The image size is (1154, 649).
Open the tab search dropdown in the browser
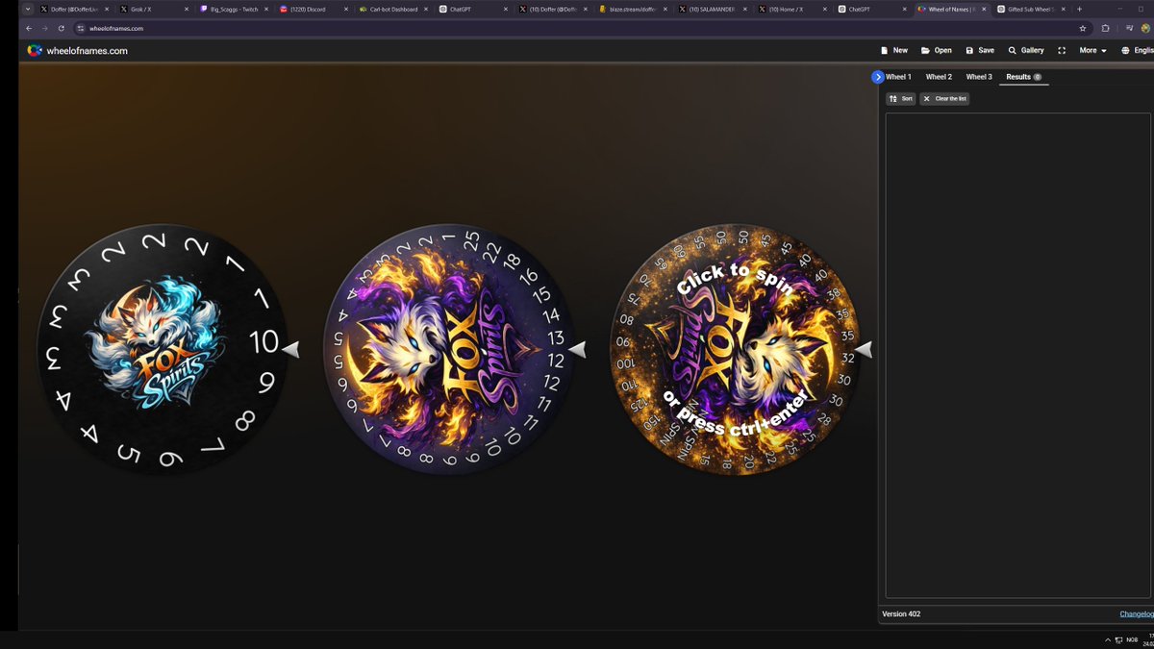[27, 9]
